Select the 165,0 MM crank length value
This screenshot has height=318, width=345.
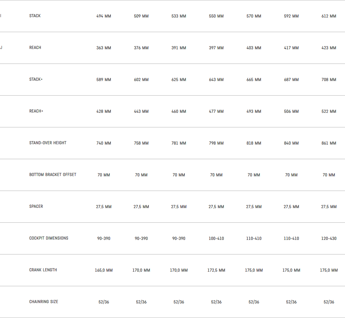[x=104, y=270]
